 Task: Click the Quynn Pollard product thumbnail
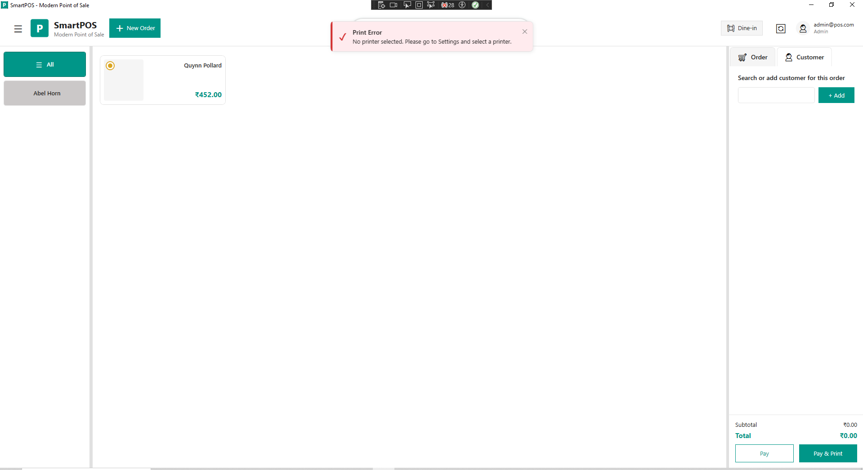[124, 80]
